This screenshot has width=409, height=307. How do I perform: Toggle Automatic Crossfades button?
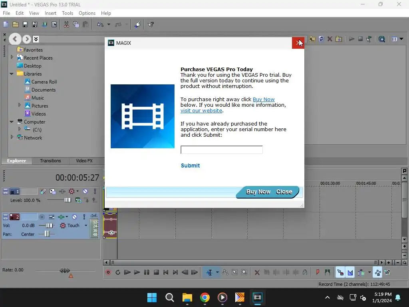click(350, 272)
